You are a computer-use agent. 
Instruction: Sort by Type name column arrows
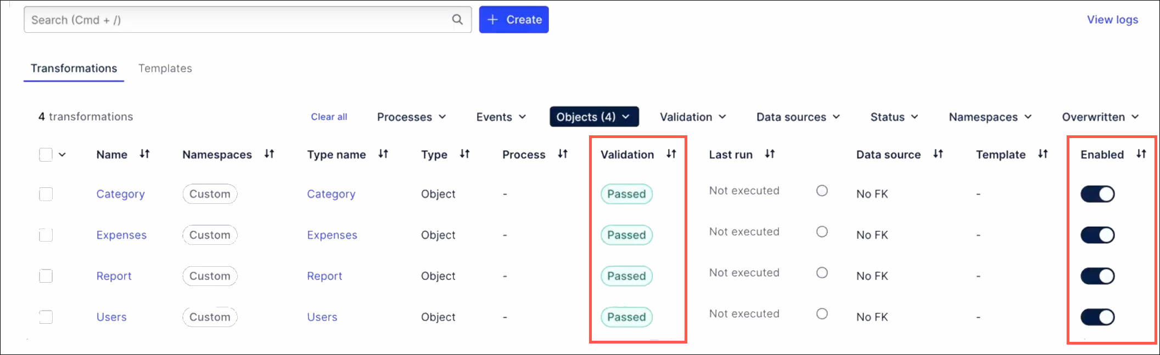click(383, 154)
